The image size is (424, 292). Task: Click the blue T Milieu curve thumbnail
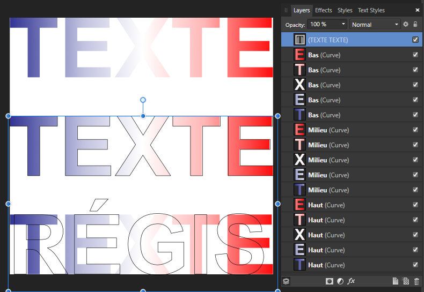(299, 190)
